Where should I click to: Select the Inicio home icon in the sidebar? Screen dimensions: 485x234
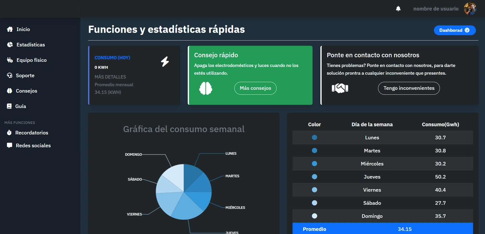(x=10, y=29)
